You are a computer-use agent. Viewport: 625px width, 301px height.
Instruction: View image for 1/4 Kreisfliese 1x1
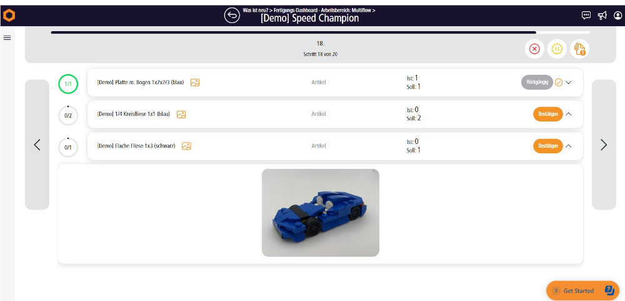[181, 114]
